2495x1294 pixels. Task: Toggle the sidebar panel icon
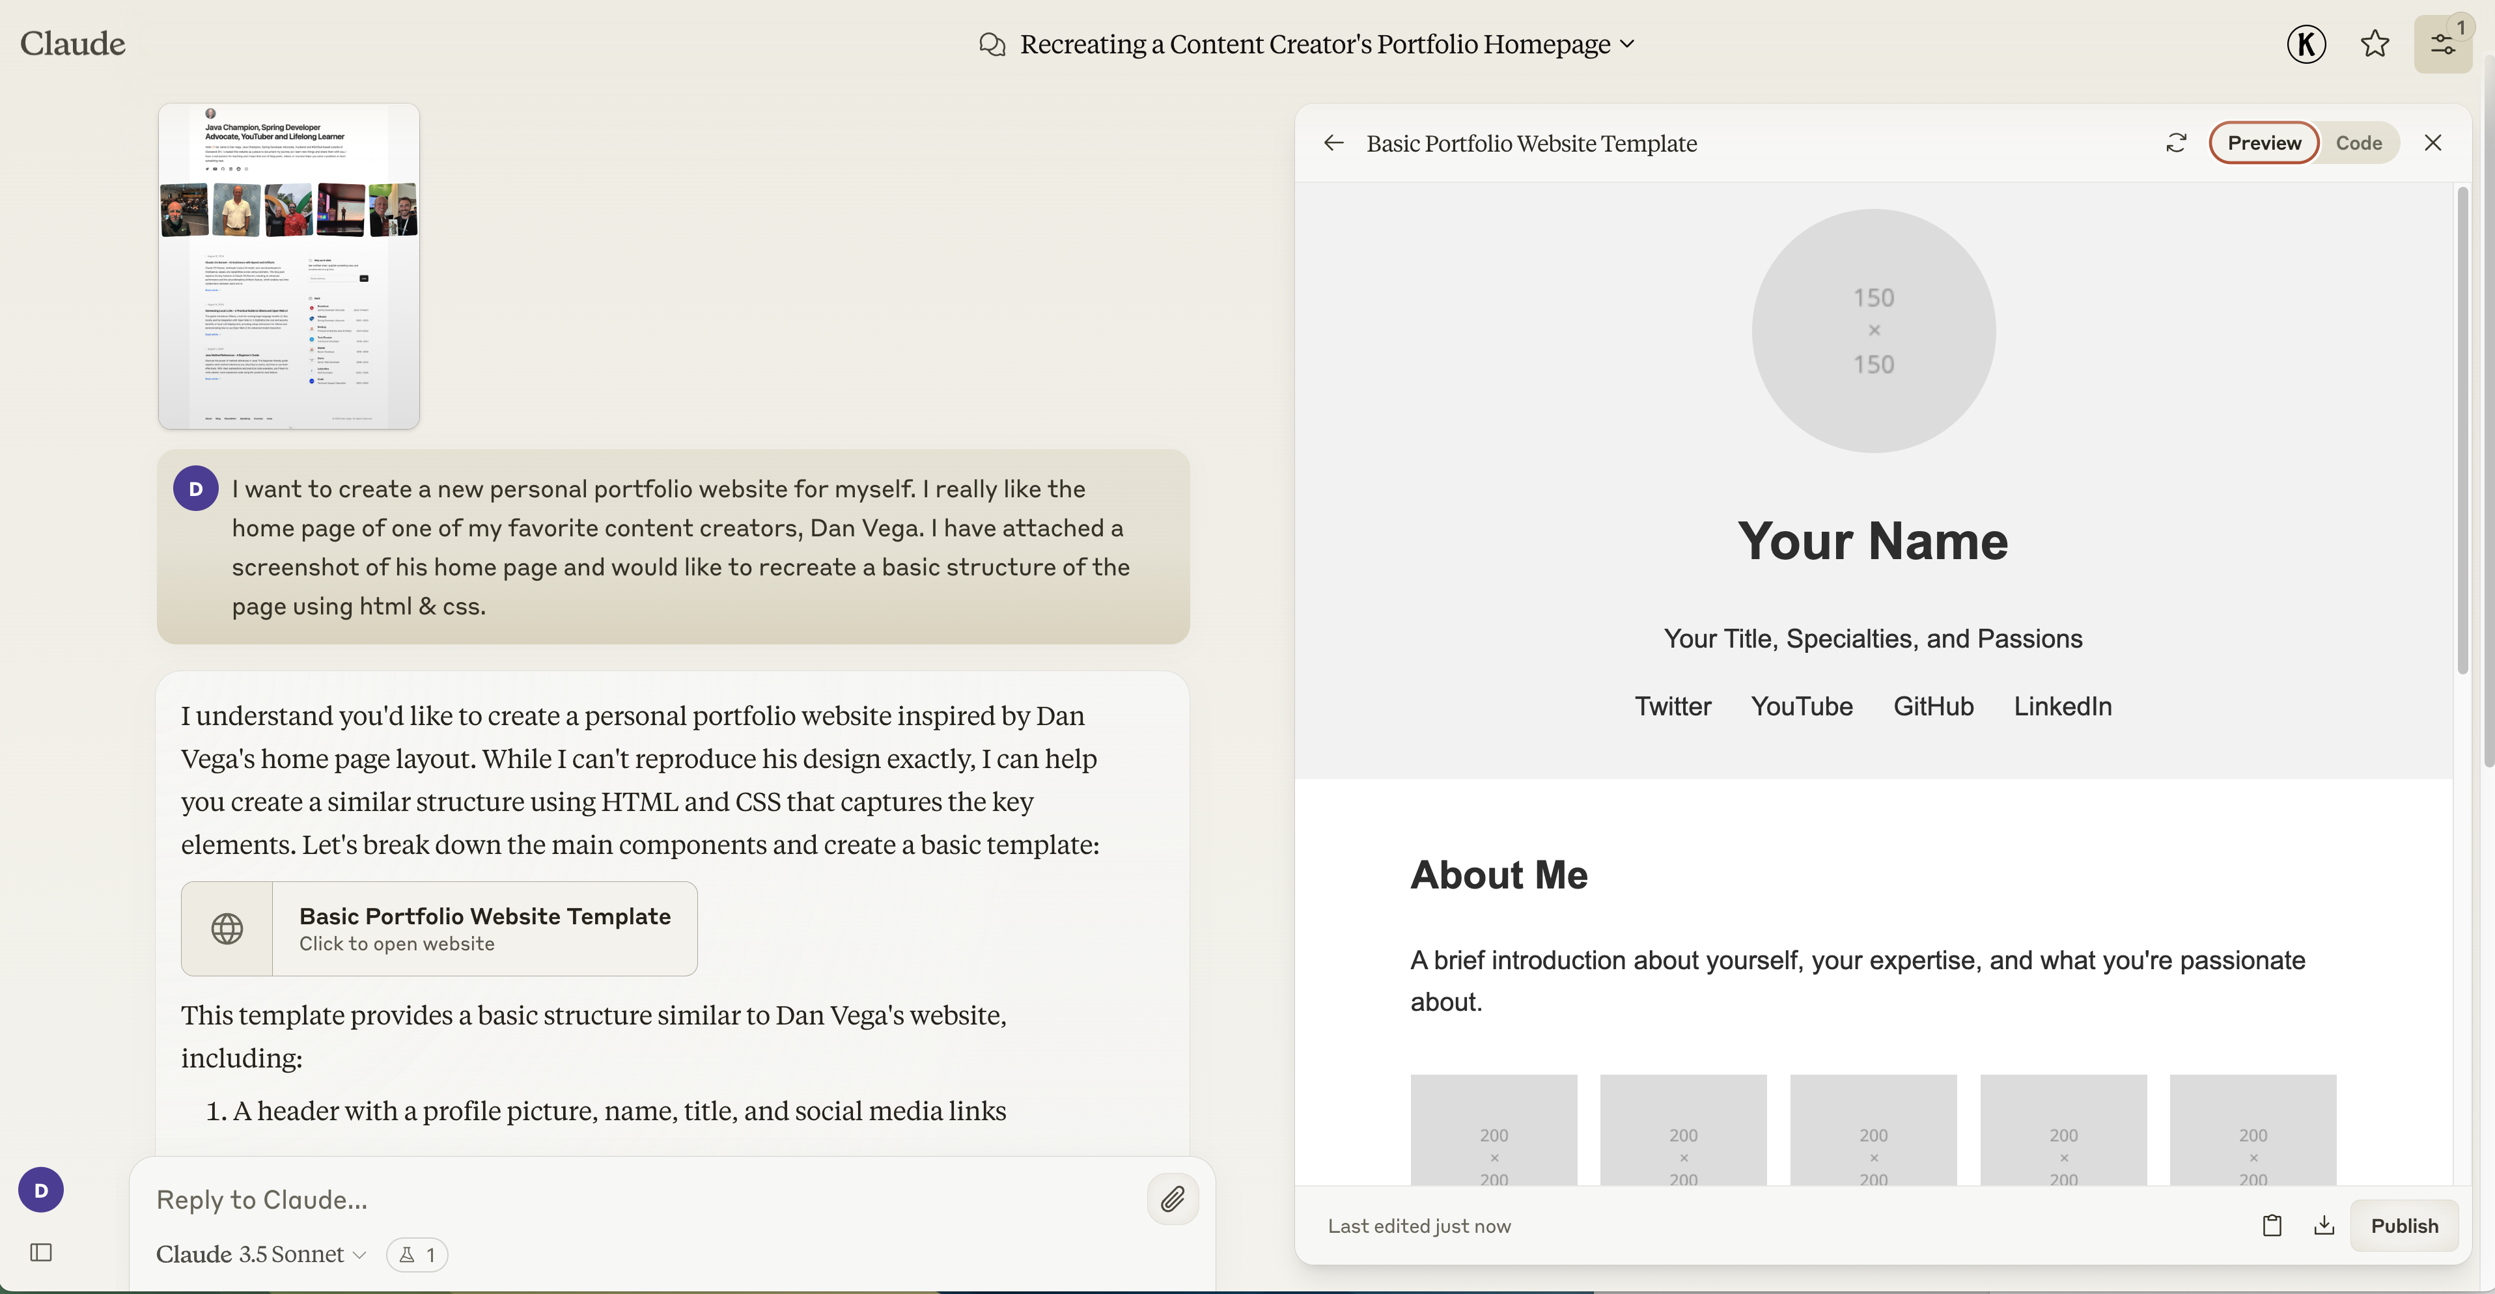(40, 1252)
